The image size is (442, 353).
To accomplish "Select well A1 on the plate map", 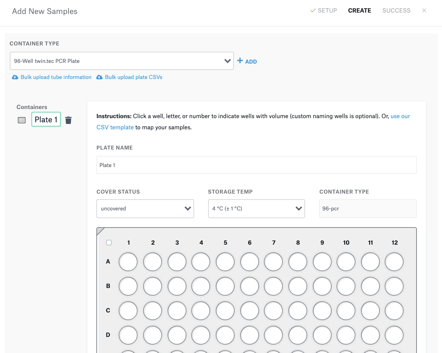I will coord(128,261).
